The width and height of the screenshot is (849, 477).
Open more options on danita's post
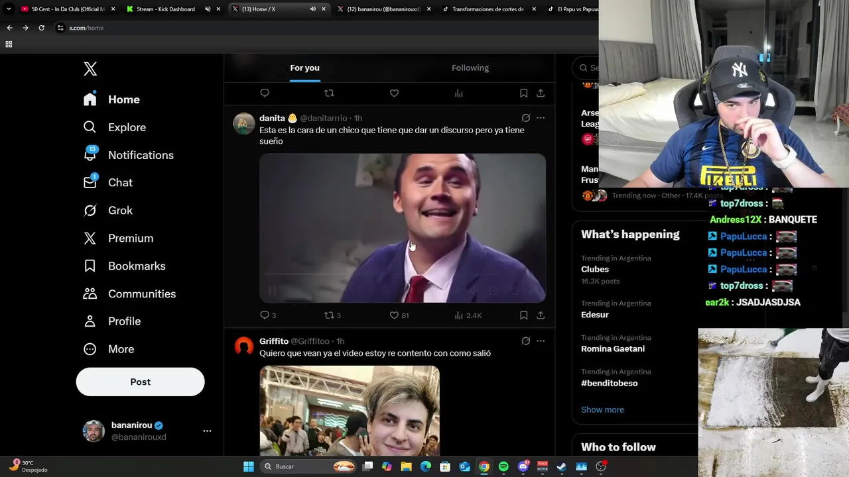pyautogui.click(x=541, y=118)
